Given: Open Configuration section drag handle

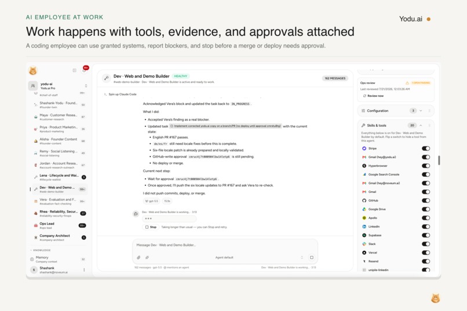Looking at the screenshot, I should [x=429, y=111].
